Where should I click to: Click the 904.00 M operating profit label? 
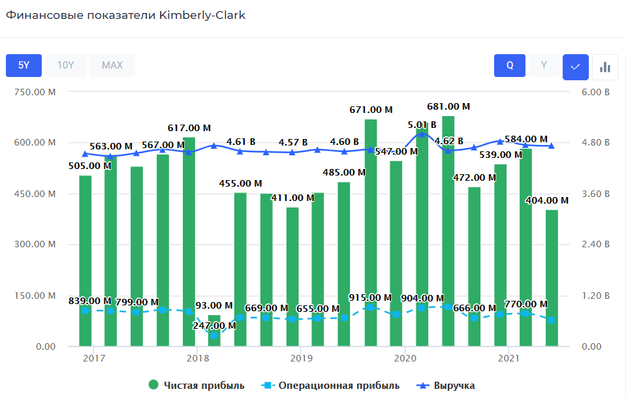pos(422,298)
